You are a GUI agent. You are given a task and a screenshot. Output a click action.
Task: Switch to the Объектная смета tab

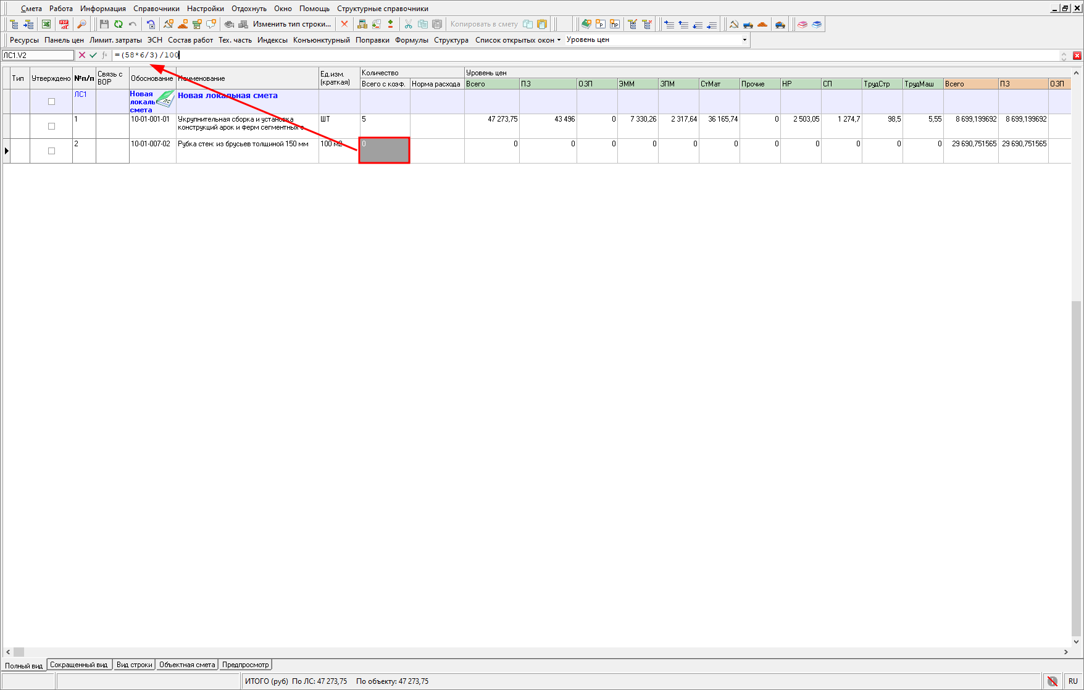click(x=187, y=665)
